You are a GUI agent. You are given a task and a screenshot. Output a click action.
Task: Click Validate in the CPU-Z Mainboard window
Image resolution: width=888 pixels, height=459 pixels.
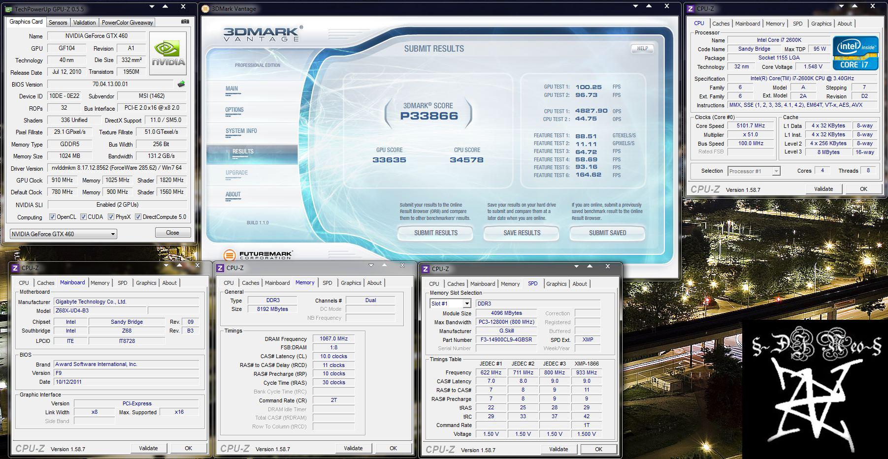click(148, 448)
